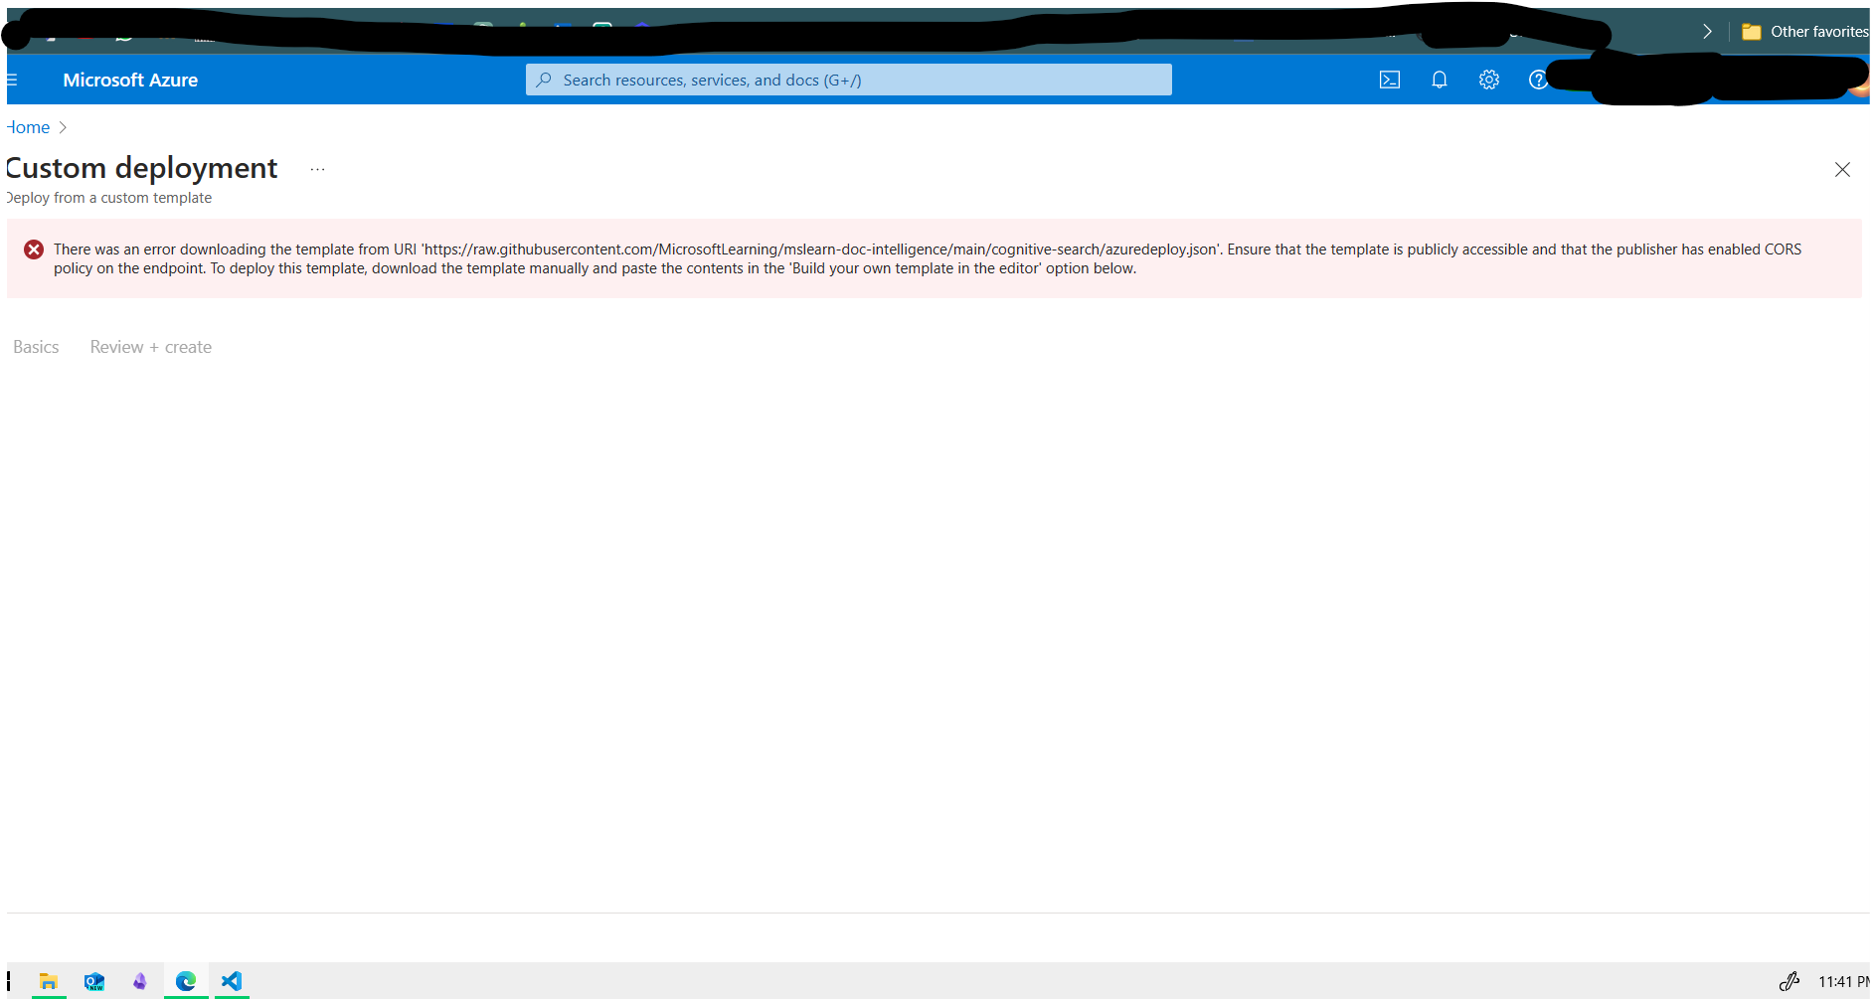Open the Azure Cloud Shell icon
This screenshot has height=999, width=1872.
coord(1390,80)
